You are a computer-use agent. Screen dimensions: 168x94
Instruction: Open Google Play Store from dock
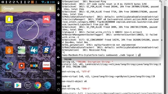tap(18, 85)
